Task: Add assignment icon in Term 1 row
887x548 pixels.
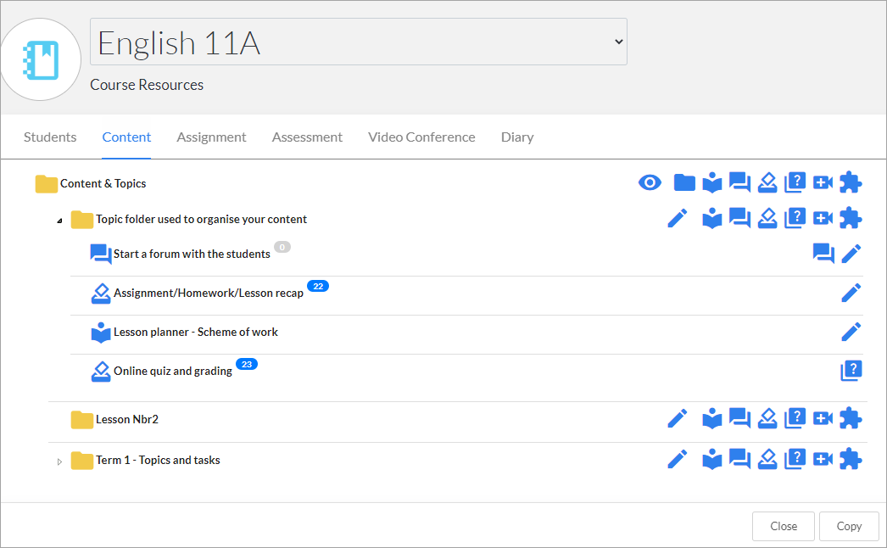Action: 767,459
